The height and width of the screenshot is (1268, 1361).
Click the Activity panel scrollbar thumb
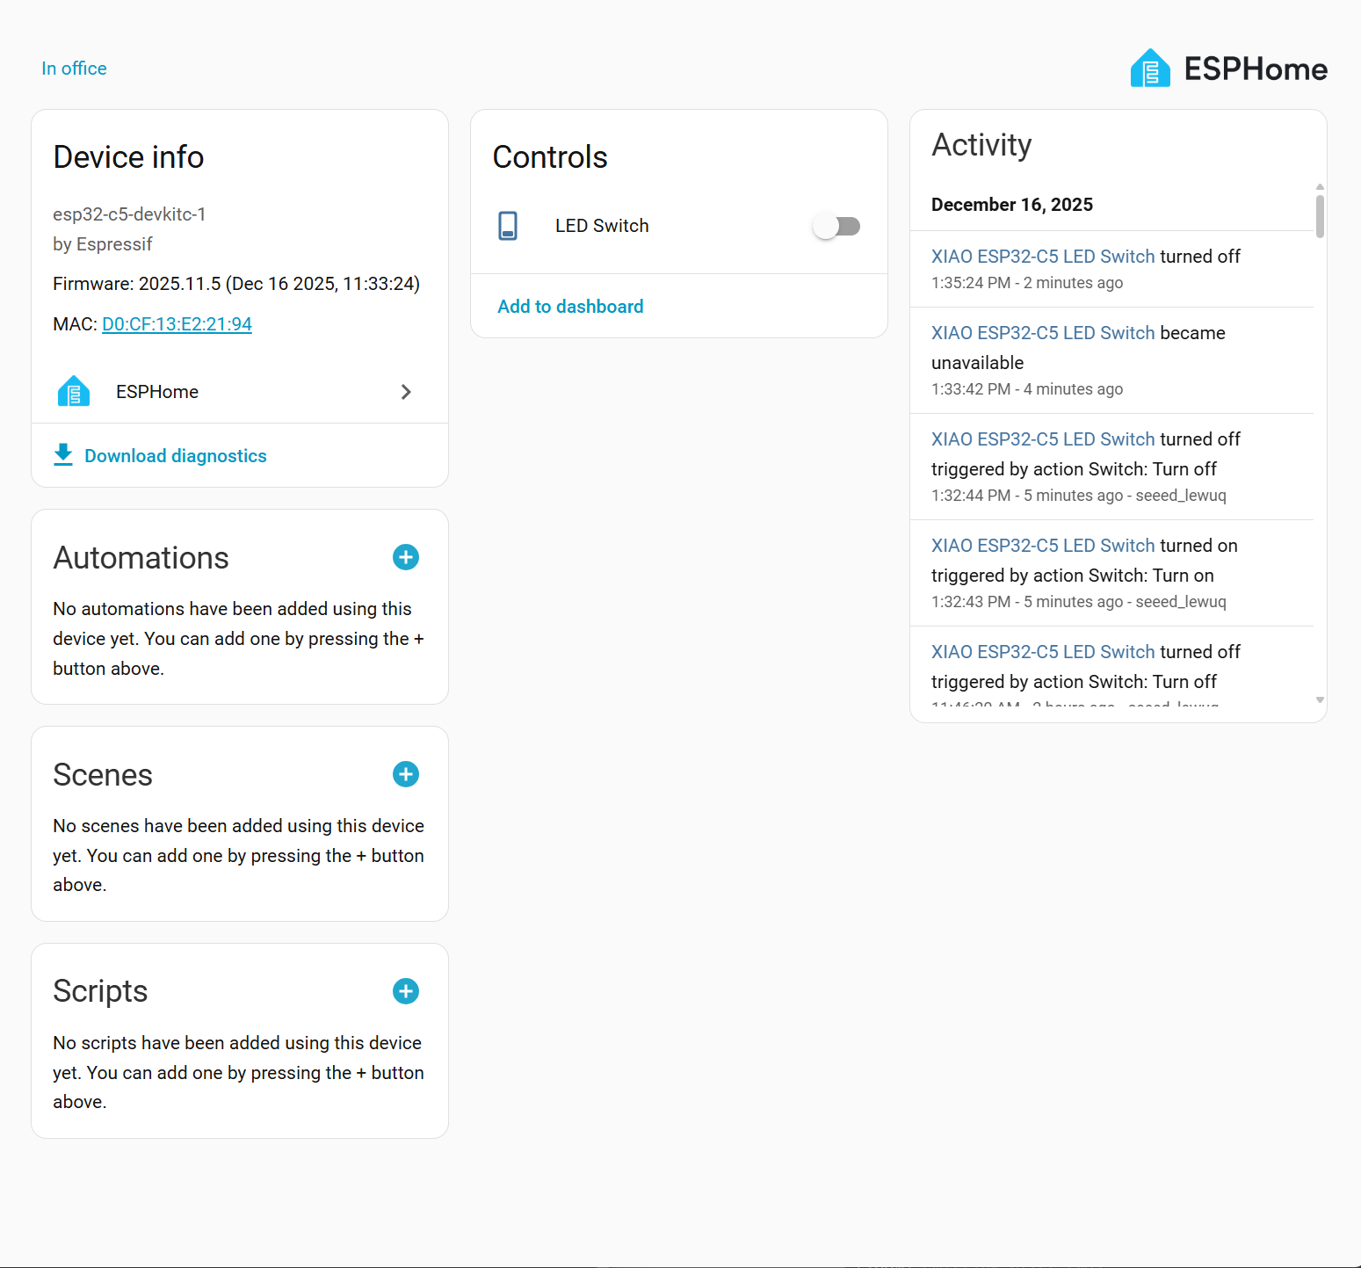pyautogui.click(x=1320, y=215)
